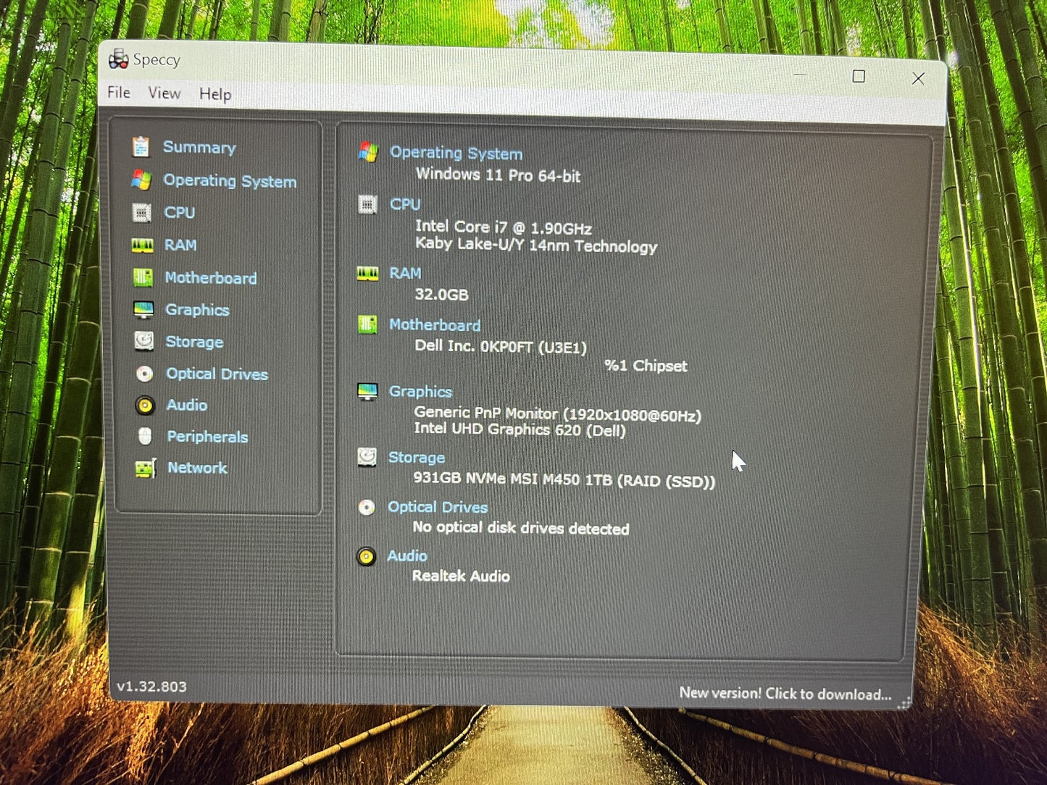
Task: Click the Optical Drives disc icon in sidebar
Action: [144, 374]
